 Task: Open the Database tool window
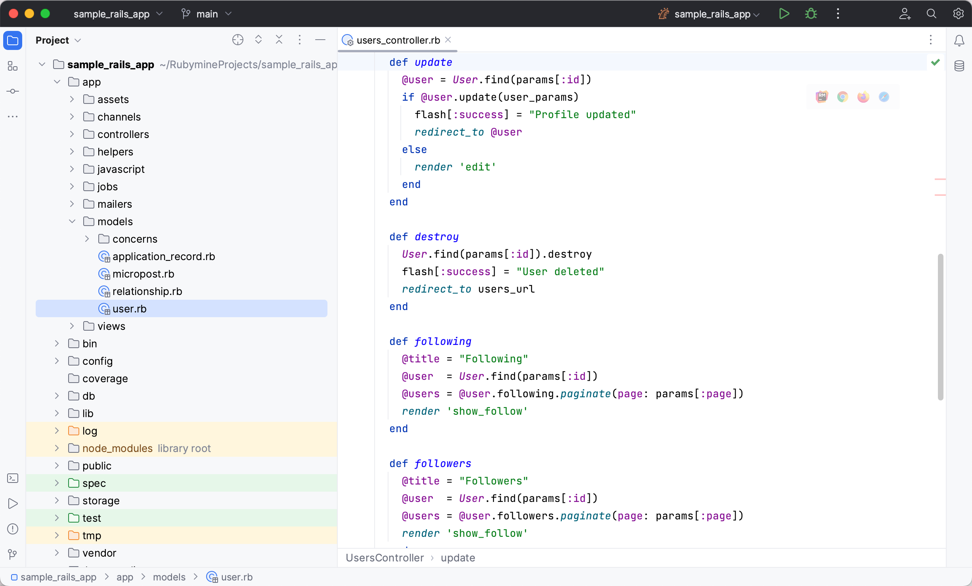[959, 66]
